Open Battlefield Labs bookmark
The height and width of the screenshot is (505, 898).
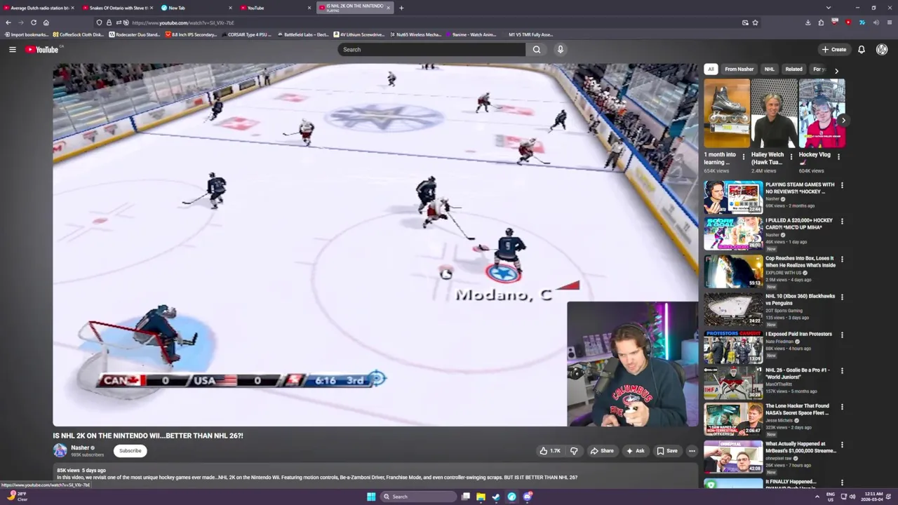coord(302,34)
